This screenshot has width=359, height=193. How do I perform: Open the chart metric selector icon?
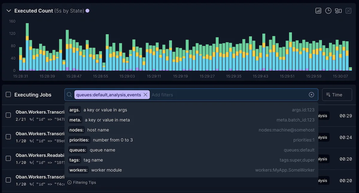(318, 10)
